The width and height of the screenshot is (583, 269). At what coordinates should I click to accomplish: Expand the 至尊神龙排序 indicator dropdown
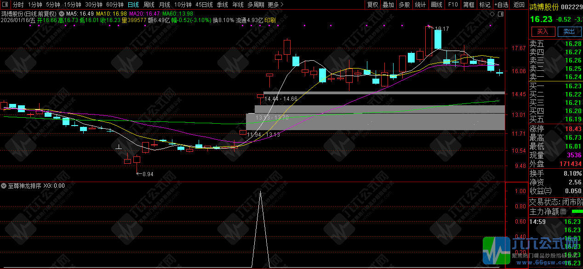pos(4,186)
